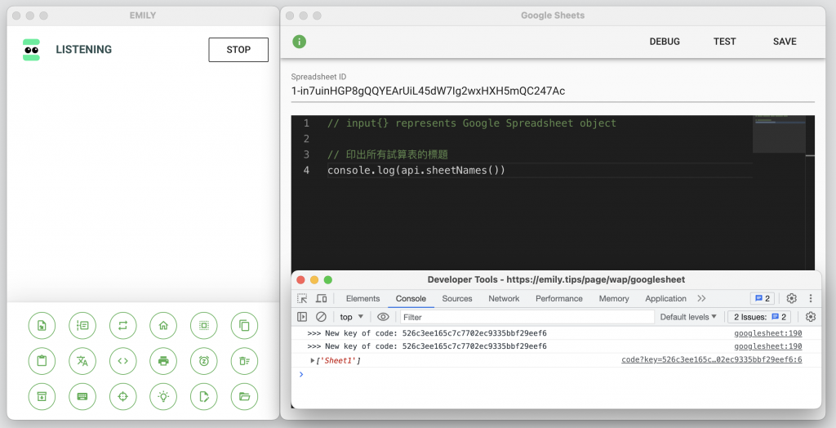This screenshot has height=428, width=836.
Task: Click the 2 Issues button
Action: click(760, 316)
